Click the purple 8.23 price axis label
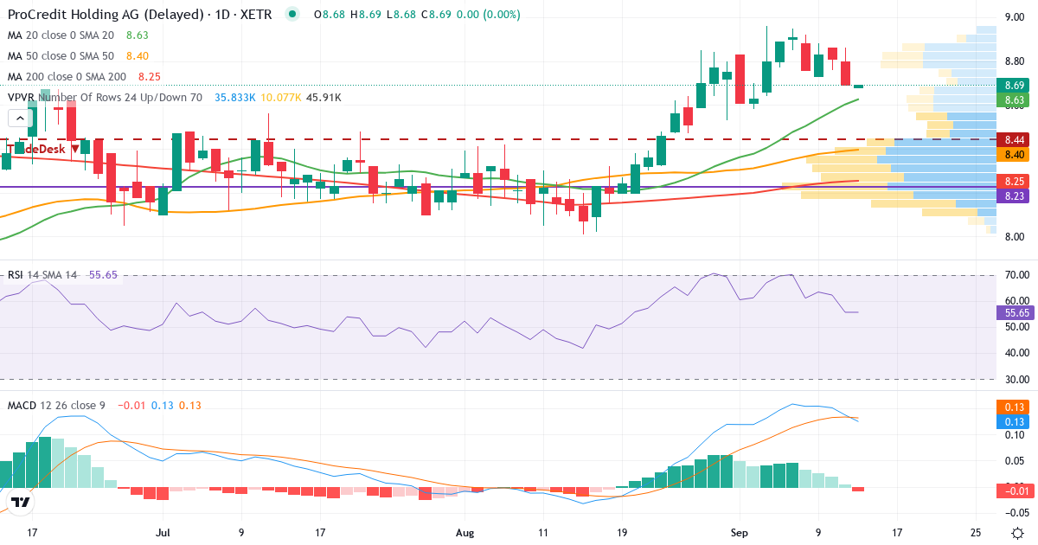The height and width of the screenshot is (545, 1038). [1014, 196]
